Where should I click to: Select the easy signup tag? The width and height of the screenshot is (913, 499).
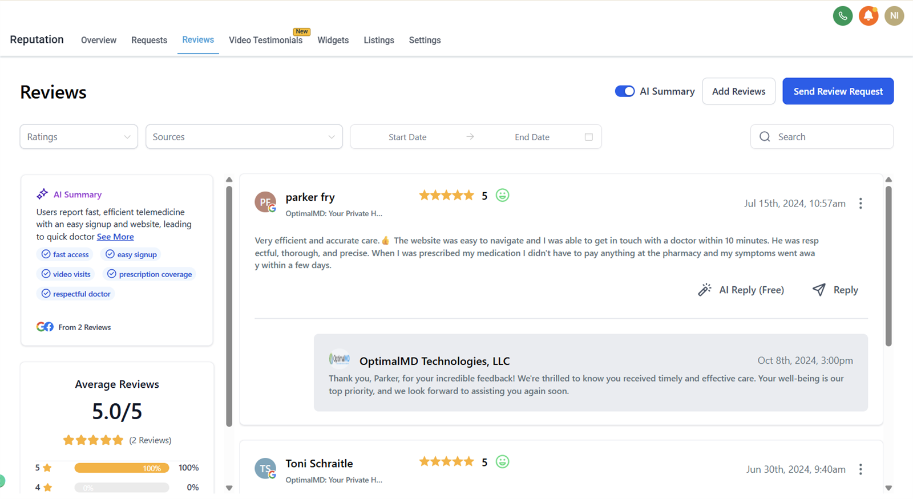(131, 254)
